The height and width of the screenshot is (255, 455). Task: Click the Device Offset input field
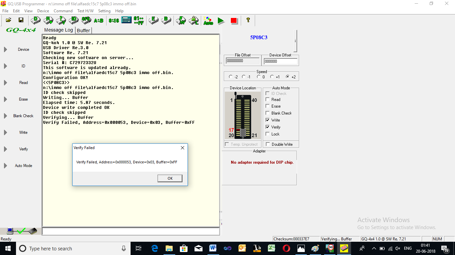[x=280, y=61]
